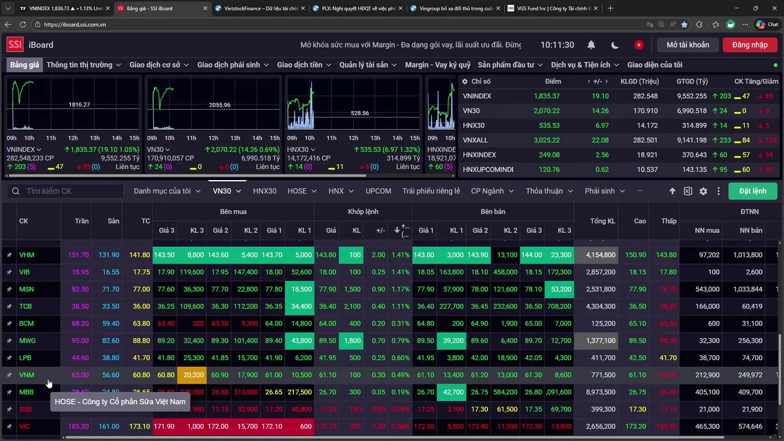Open browser zoom icon in address bar
The image size is (784, 441).
661,24
